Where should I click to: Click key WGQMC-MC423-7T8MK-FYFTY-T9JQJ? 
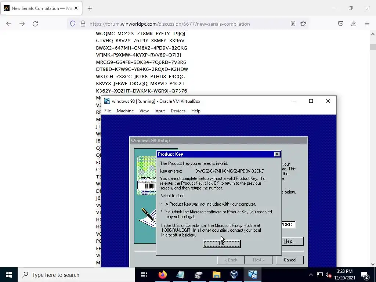click(141, 33)
